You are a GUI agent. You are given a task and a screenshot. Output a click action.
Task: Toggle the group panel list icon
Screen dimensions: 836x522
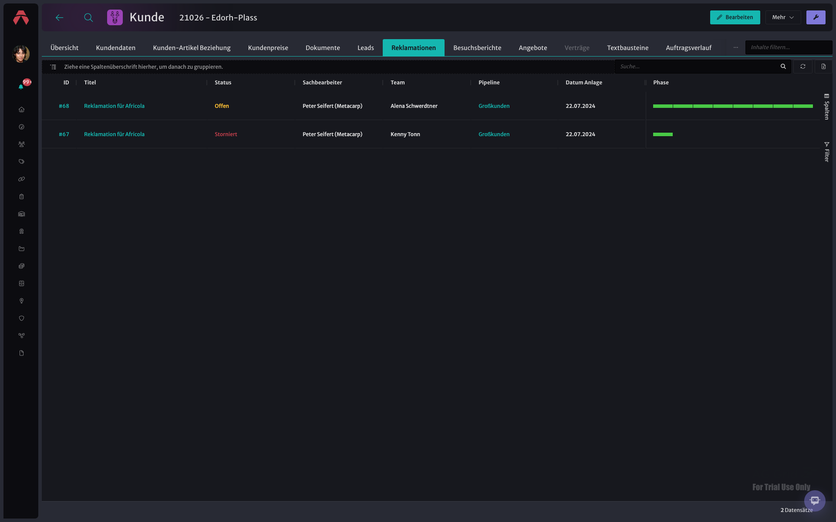tap(53, 67)
